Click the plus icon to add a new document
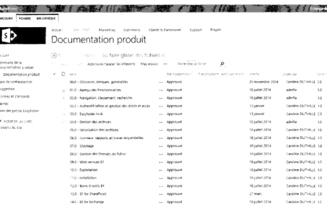 pos(54,56)
